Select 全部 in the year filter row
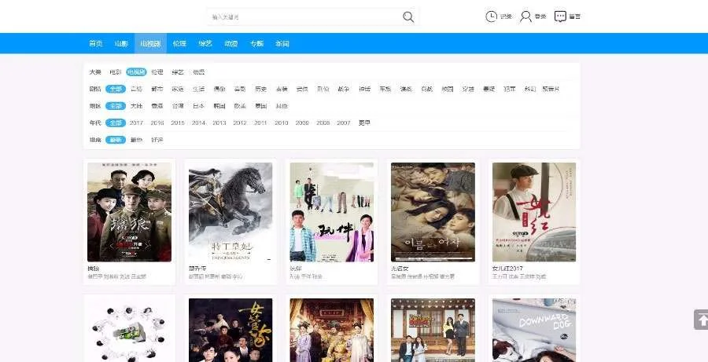This screenshot has width=708, height=362. click(116, 123)
